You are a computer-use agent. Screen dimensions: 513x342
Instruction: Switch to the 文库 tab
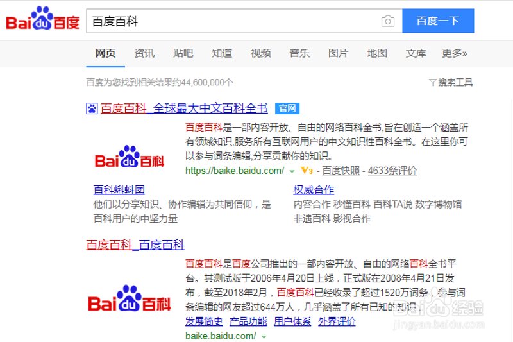click(416, 53)
